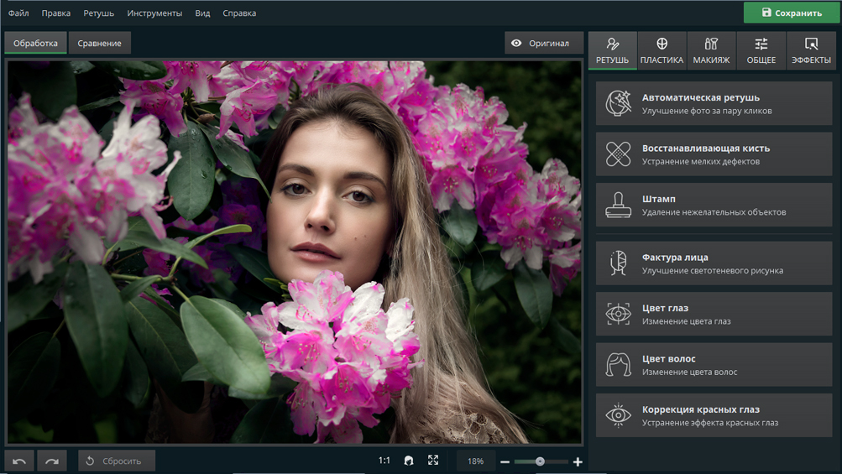The image size is (842, 474).
Task: Open Коррекция красных глаз red-eye correction
Action: pyautogui.click(x=714, y=416)
